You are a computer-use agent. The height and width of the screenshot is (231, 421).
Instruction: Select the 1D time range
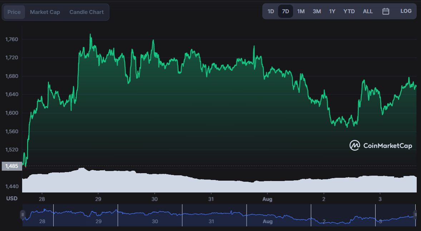(271, 11)
